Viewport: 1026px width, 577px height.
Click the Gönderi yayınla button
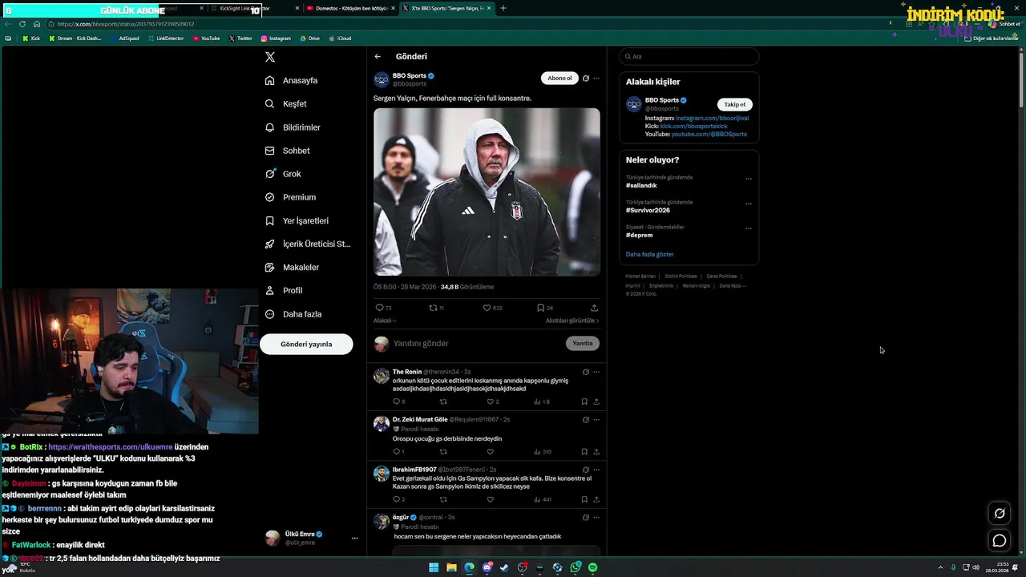pyautogui.click(x=306, y=344)
